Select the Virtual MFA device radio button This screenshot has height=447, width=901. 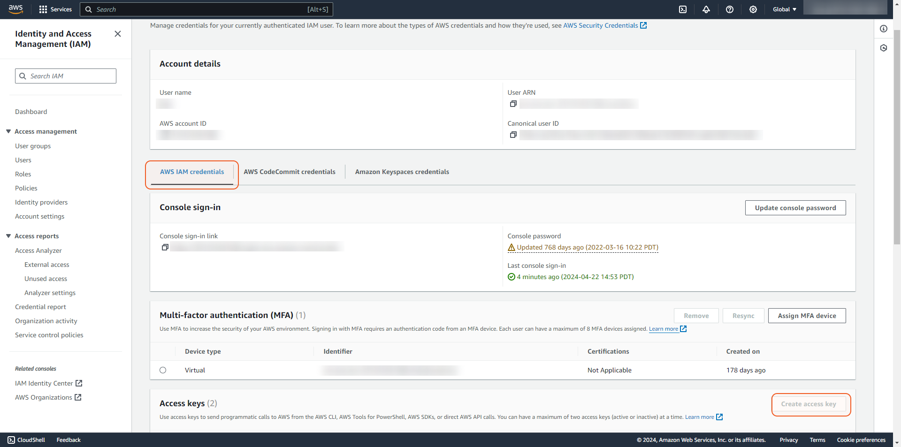pyautogui.click(x=163, y=370)
